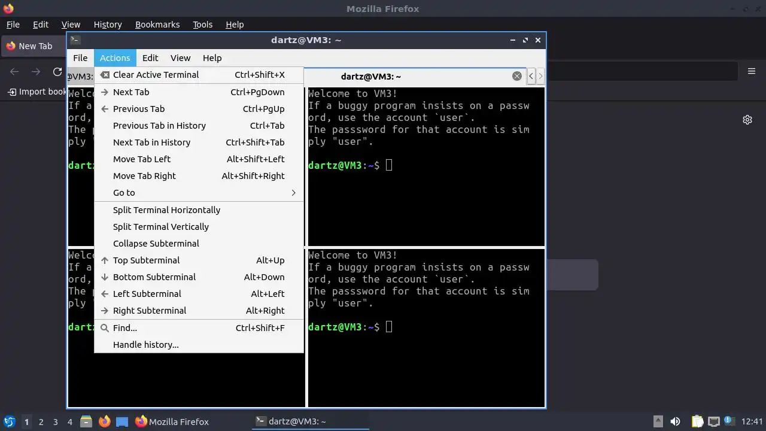Click show desktop icon in panel
Screen dimensions: 766x431
(x=122, y=422)
